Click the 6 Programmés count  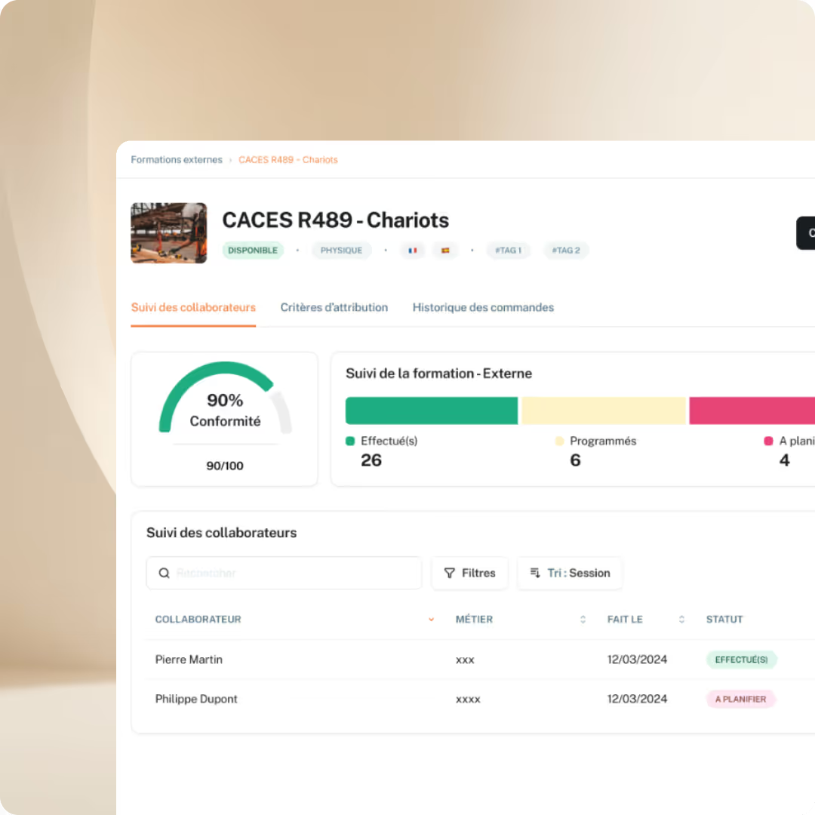(575, 460)
